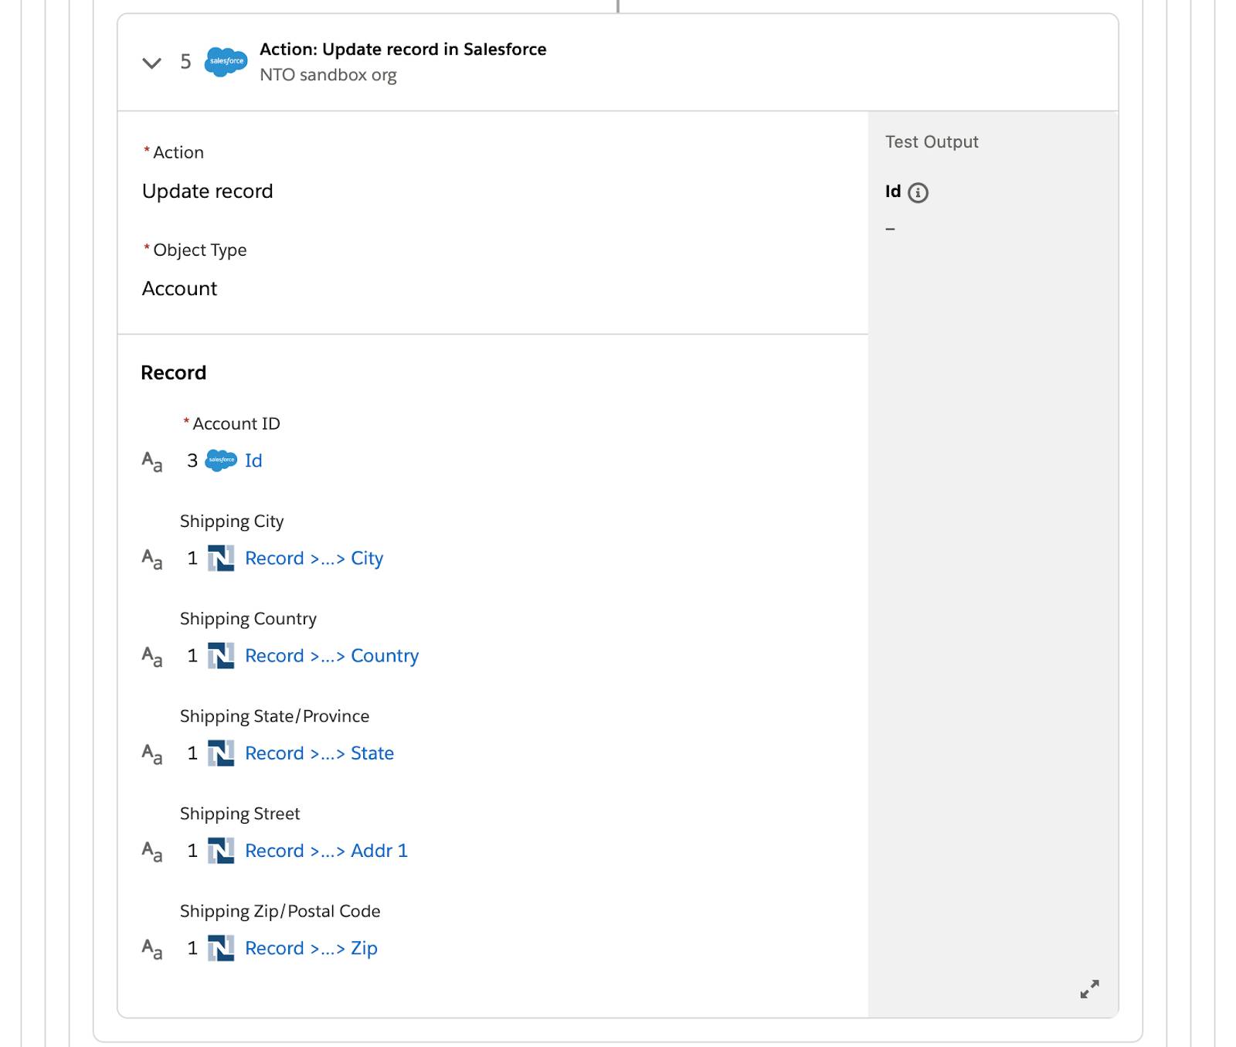Click the Aa icon beside Shipping Zip/Postal Code
Viewport: 1236px width, 1047px height.
coord(152,949)
